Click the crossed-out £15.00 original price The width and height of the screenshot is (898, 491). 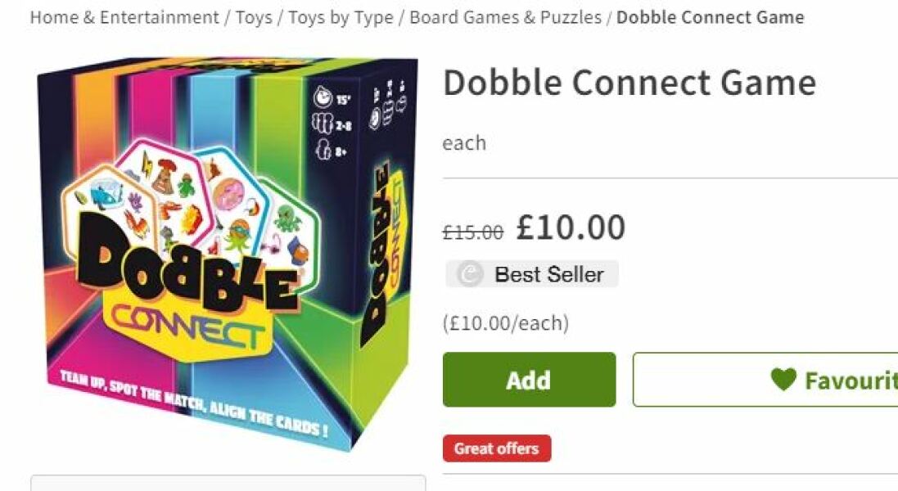point(472,232)
